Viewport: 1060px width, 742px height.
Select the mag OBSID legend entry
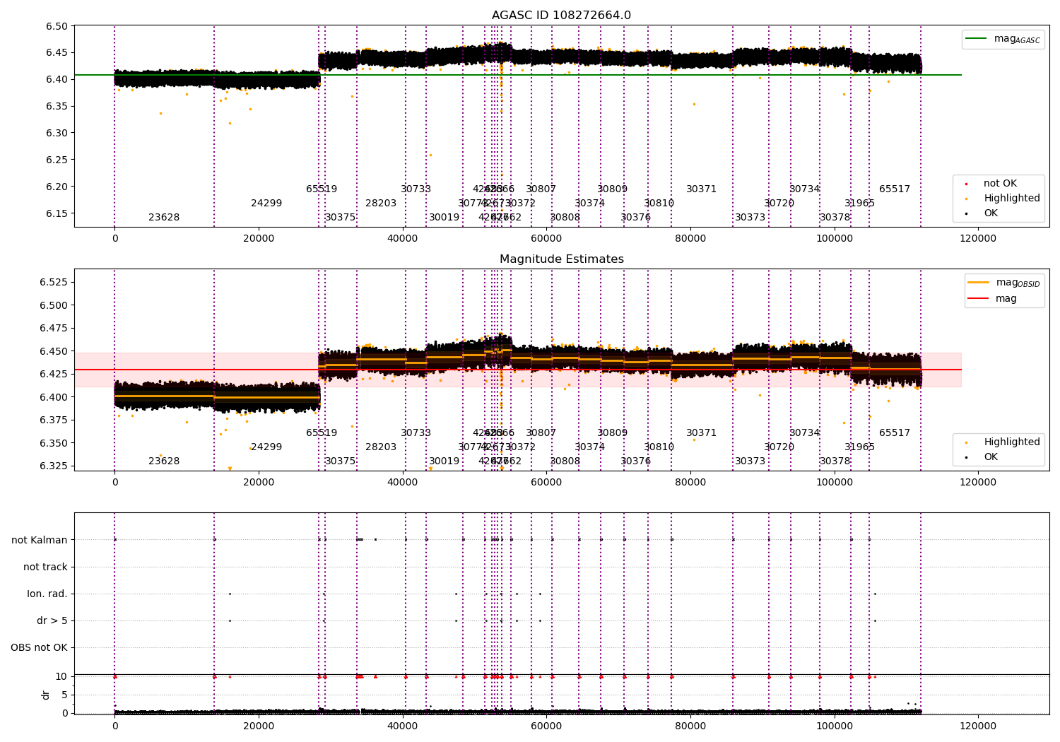[1003, 283]
